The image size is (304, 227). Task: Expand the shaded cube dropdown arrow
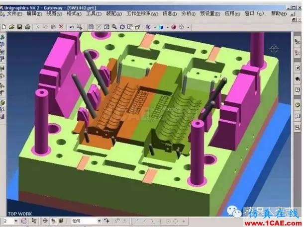pos(168,27)
